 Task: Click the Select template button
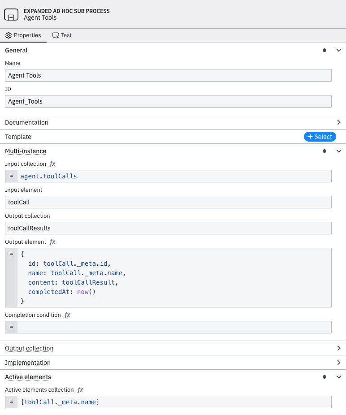(x=320, y=137)
